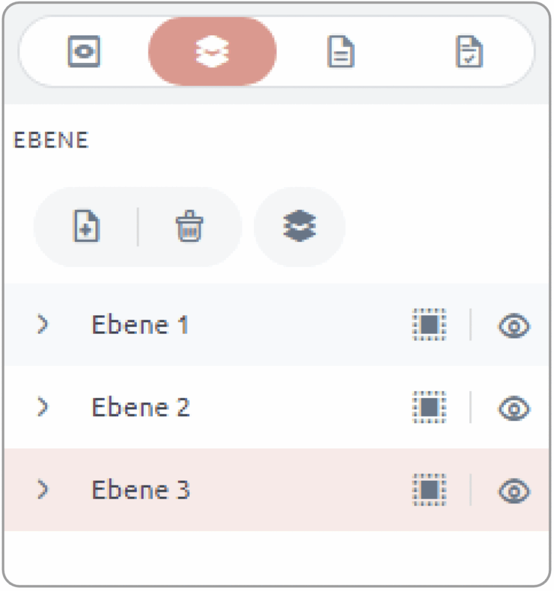The width and height of the screenshot is (554, 591).
Task: Toggle visibility of Ebene 2
Action: click(x=514, y=408)
